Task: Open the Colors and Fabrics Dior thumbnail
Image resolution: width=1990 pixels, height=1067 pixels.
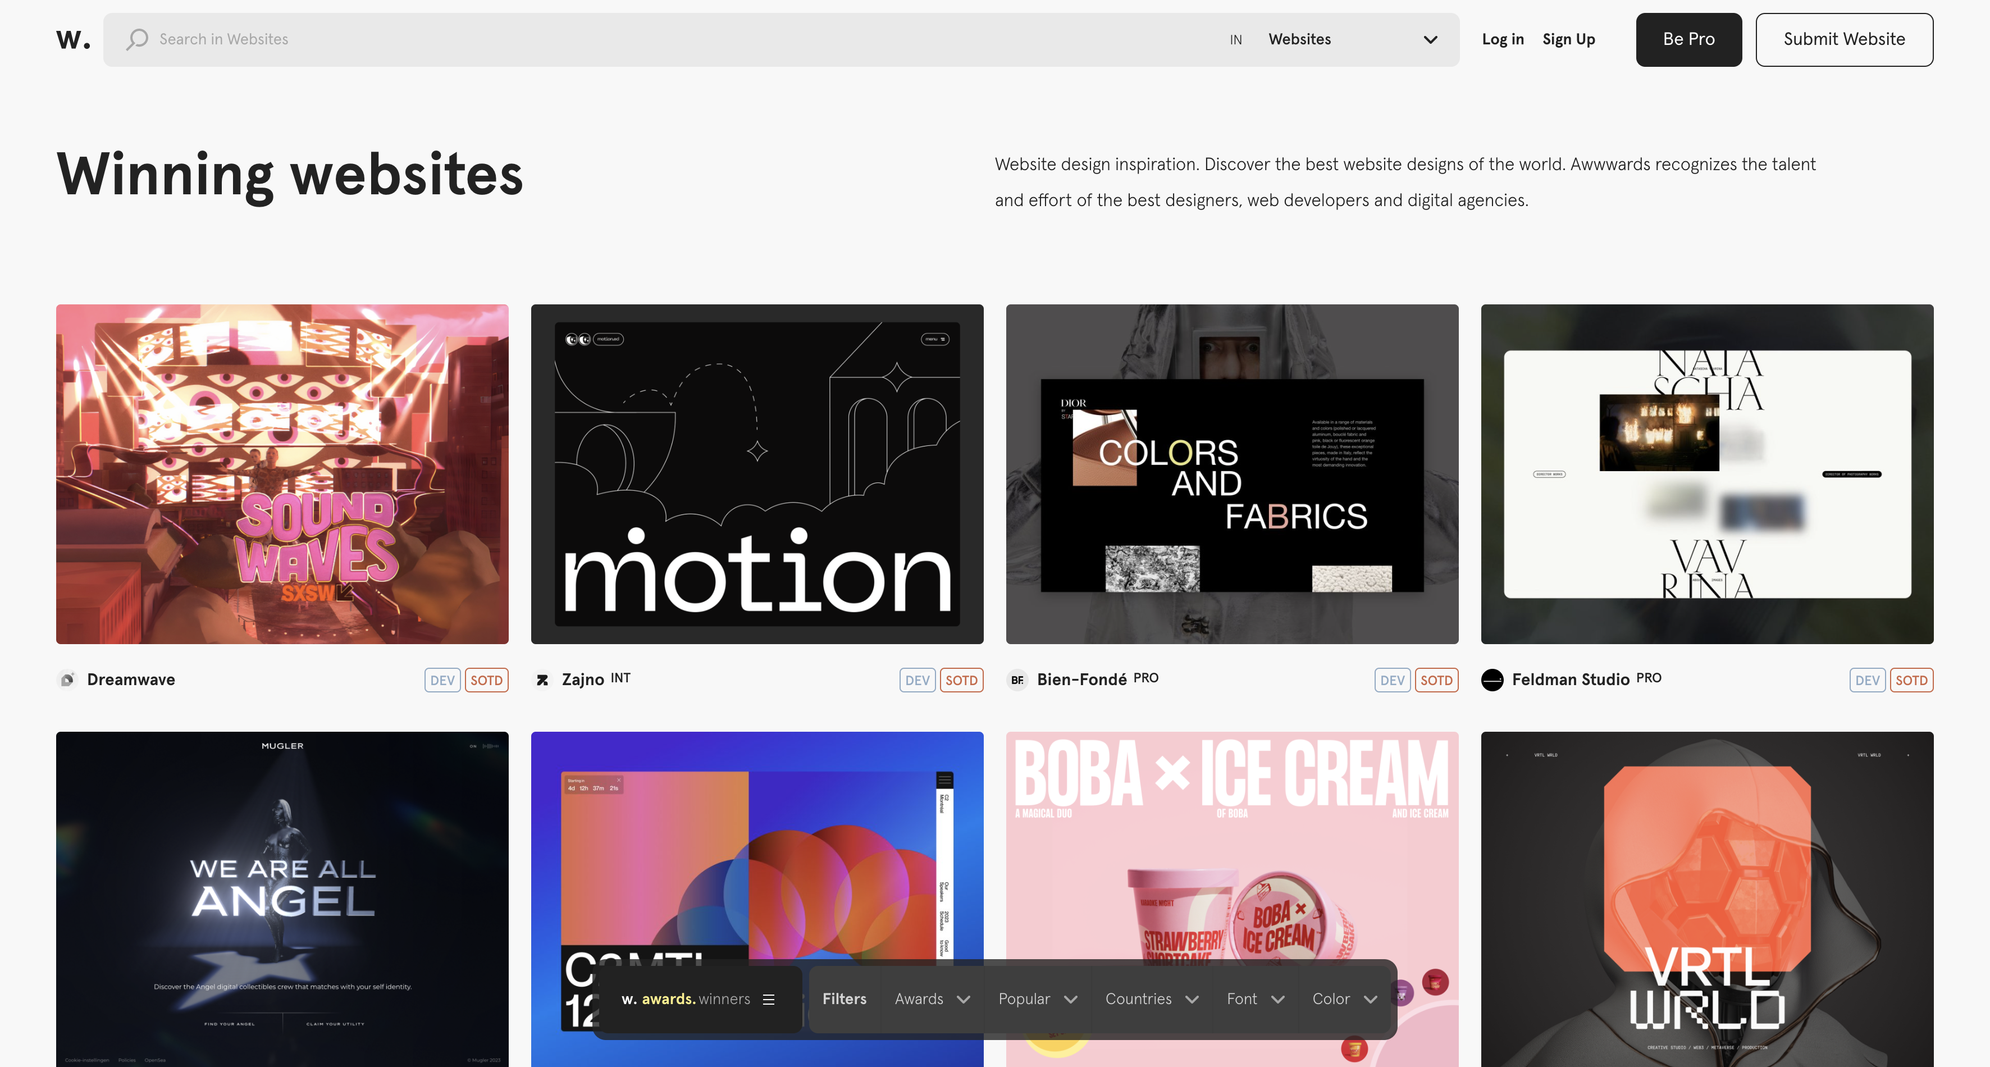Action: (1232, 475)
